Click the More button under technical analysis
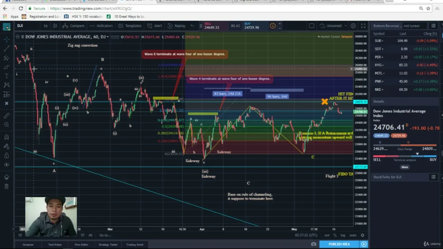Screen dimensions: 443x249 point(405,167)
